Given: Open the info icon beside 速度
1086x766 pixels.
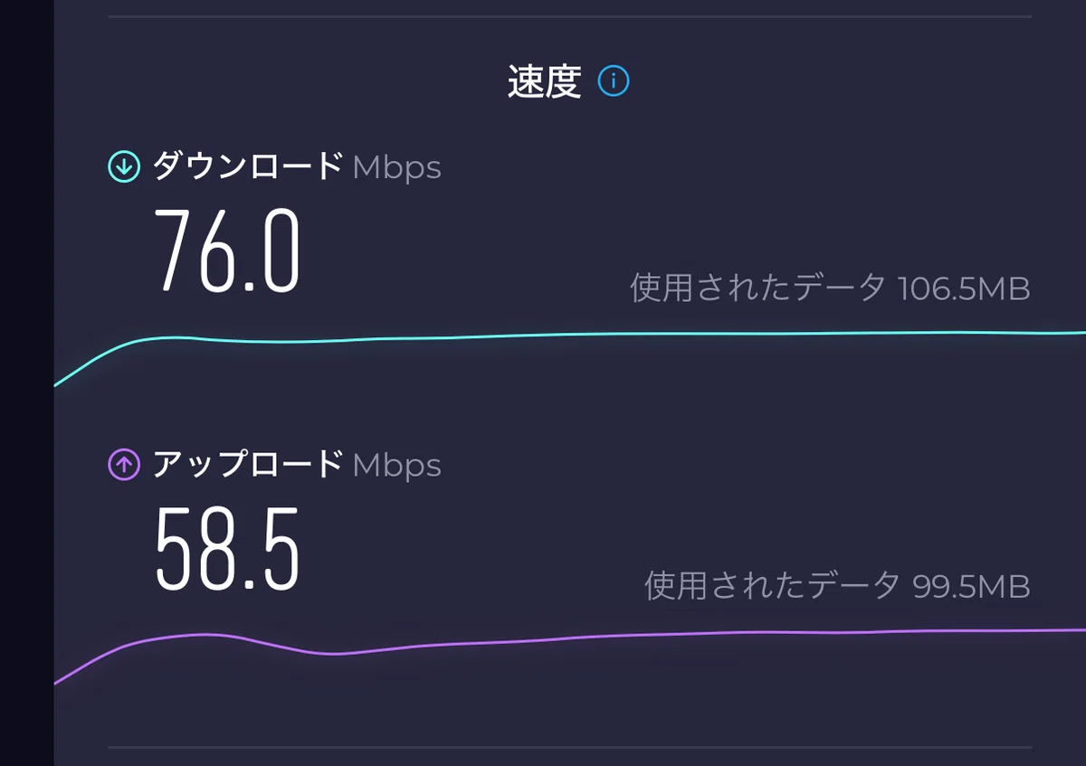Looking at the screenshot, I should 614,82.
